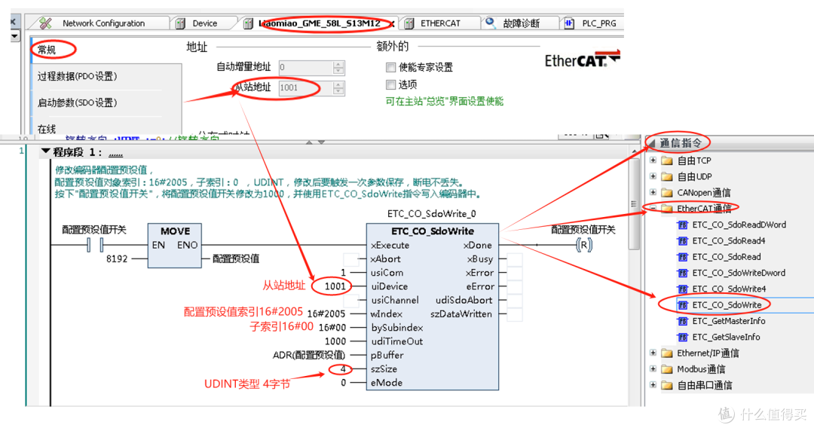Click the wIndex value 16#2005
The height and width of the screenshot is (431, 814).
(x=326, y=313)
